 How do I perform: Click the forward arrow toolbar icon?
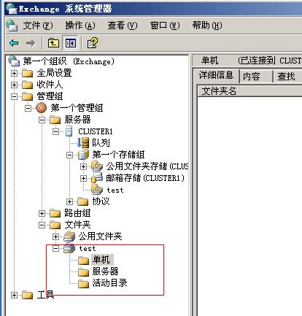tap(31, 43)
